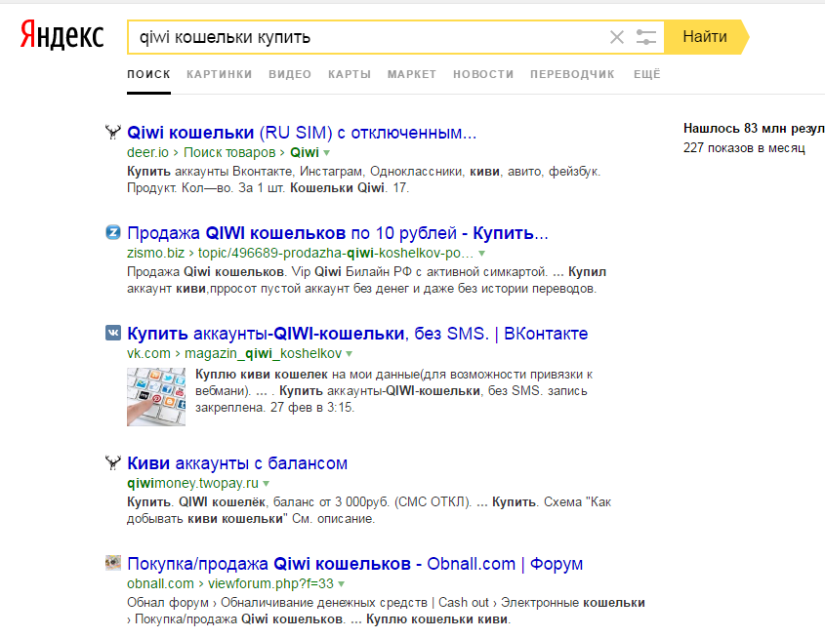Open the Новости tab
This screenshot has width=825, height=638.
[483, 74]
